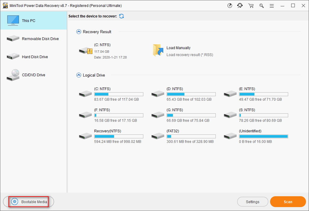Viewport: 309px width, 211px height.
Task: Select the G: NTFS drive icon
Action: pos(158,115)
